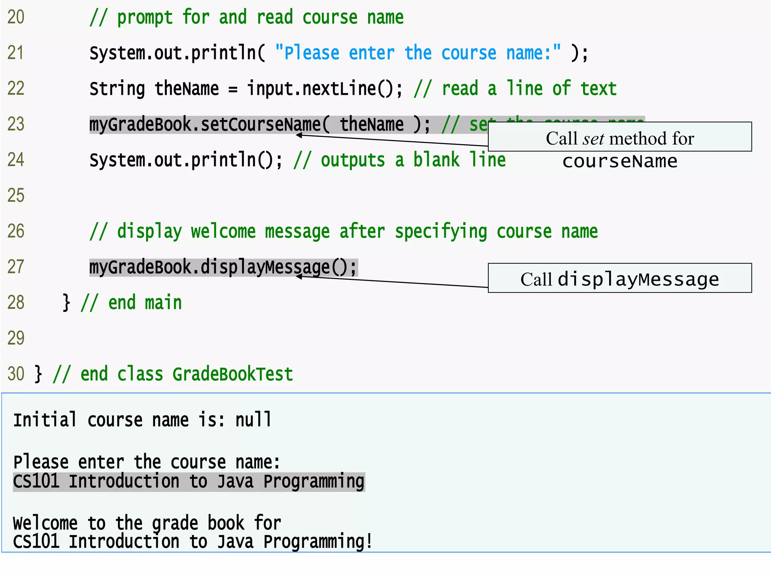The width and height of the screenshot is (771, 578).
Task: Click line number 25
Action: [x=16, y=195]
